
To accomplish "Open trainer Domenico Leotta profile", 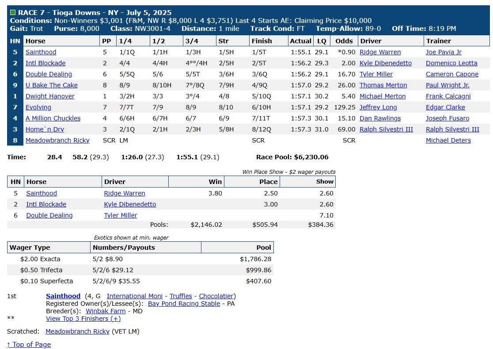I will (x=451, y=63).
